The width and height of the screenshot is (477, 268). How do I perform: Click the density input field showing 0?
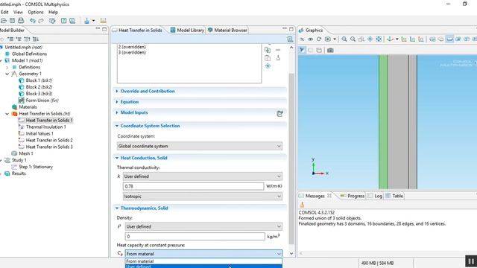pyautogui.click(x=195, y=237)
